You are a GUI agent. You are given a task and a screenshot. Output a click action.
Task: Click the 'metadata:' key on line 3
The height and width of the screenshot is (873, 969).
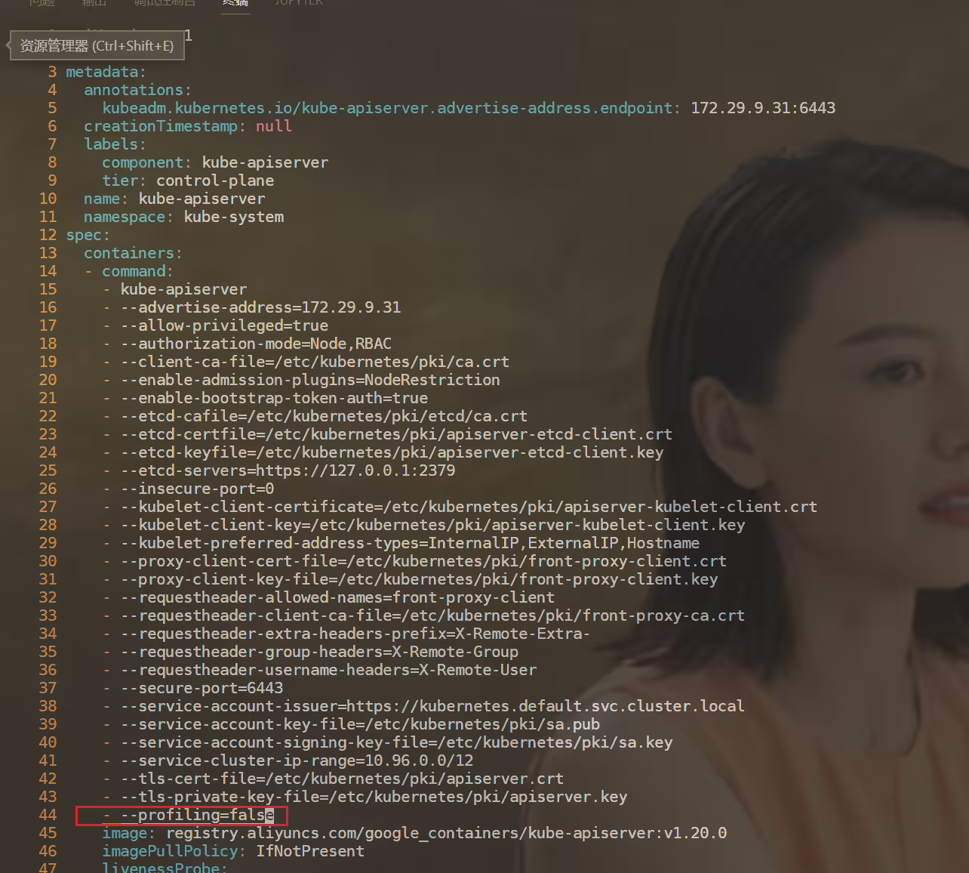[x=106, y=72]
